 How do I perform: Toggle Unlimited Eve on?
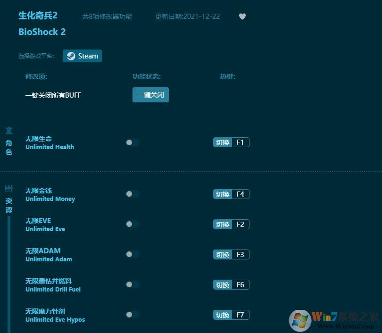click(x=132, y=224)
